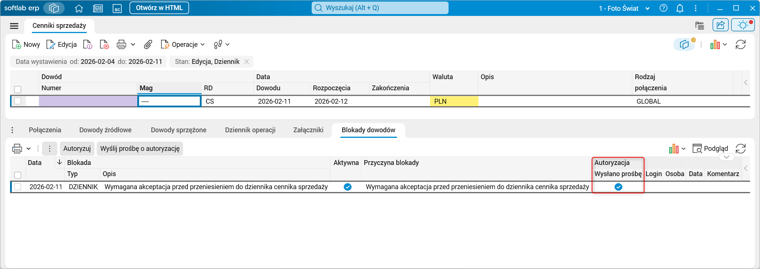Screen dimensions: 760x269
Task: Click the Autoryzuj button
Action: [x=77, y=149]
